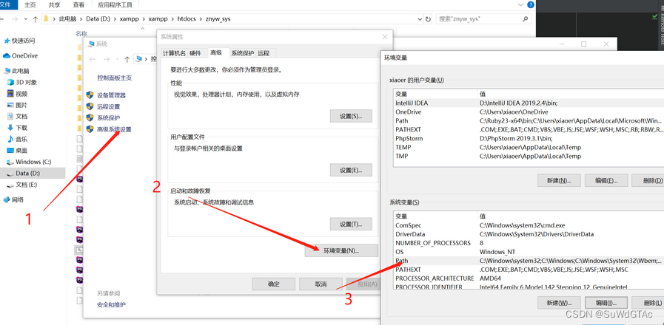Sort file list by 名称 column header
Image resolution: width=664 pixels, height=325 pixels.
(81, 33)
